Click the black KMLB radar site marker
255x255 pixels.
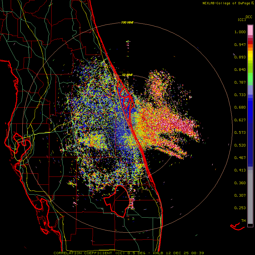(x=127, y=128)
